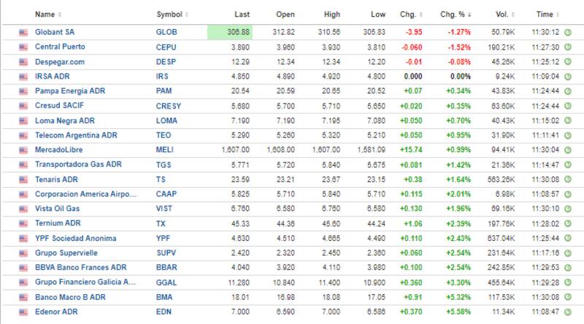Screen dimensions: 584x324
Task: Sort by the Vol. column header
Action: [501, 15]
